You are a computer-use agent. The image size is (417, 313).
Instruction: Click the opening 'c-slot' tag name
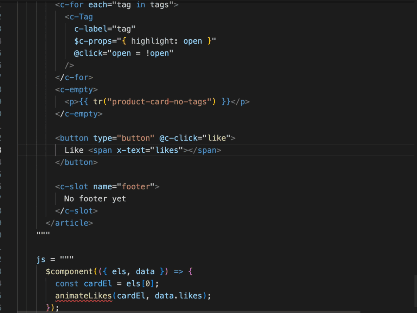74,187
